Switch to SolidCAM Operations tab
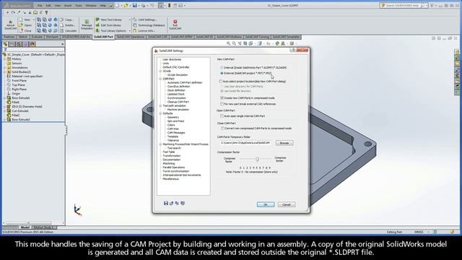This screenshot has height=260, width=462. click(130, 37)
